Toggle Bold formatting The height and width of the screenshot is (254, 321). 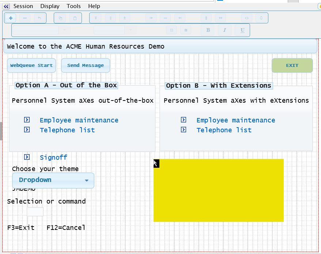(x=208, y=30)
